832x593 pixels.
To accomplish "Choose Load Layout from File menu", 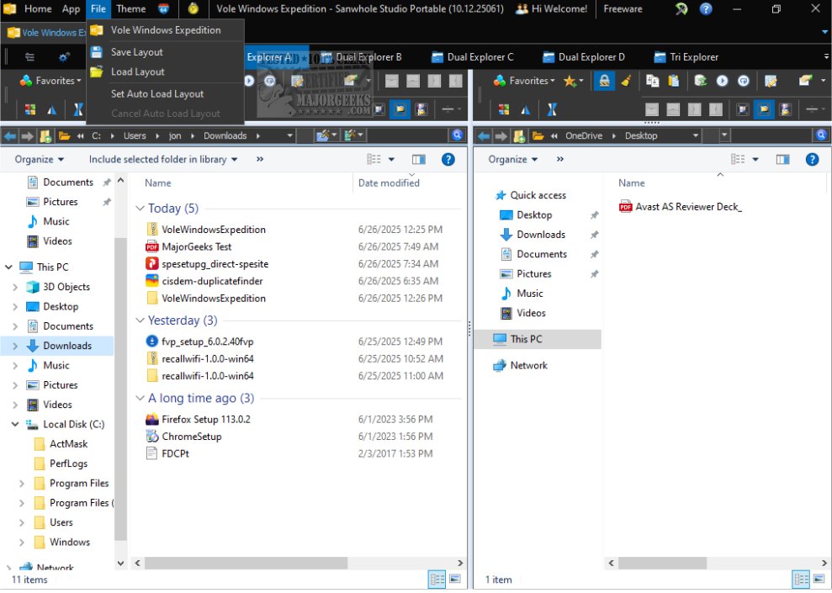I will pyautogui.click(x=137, y=71).
